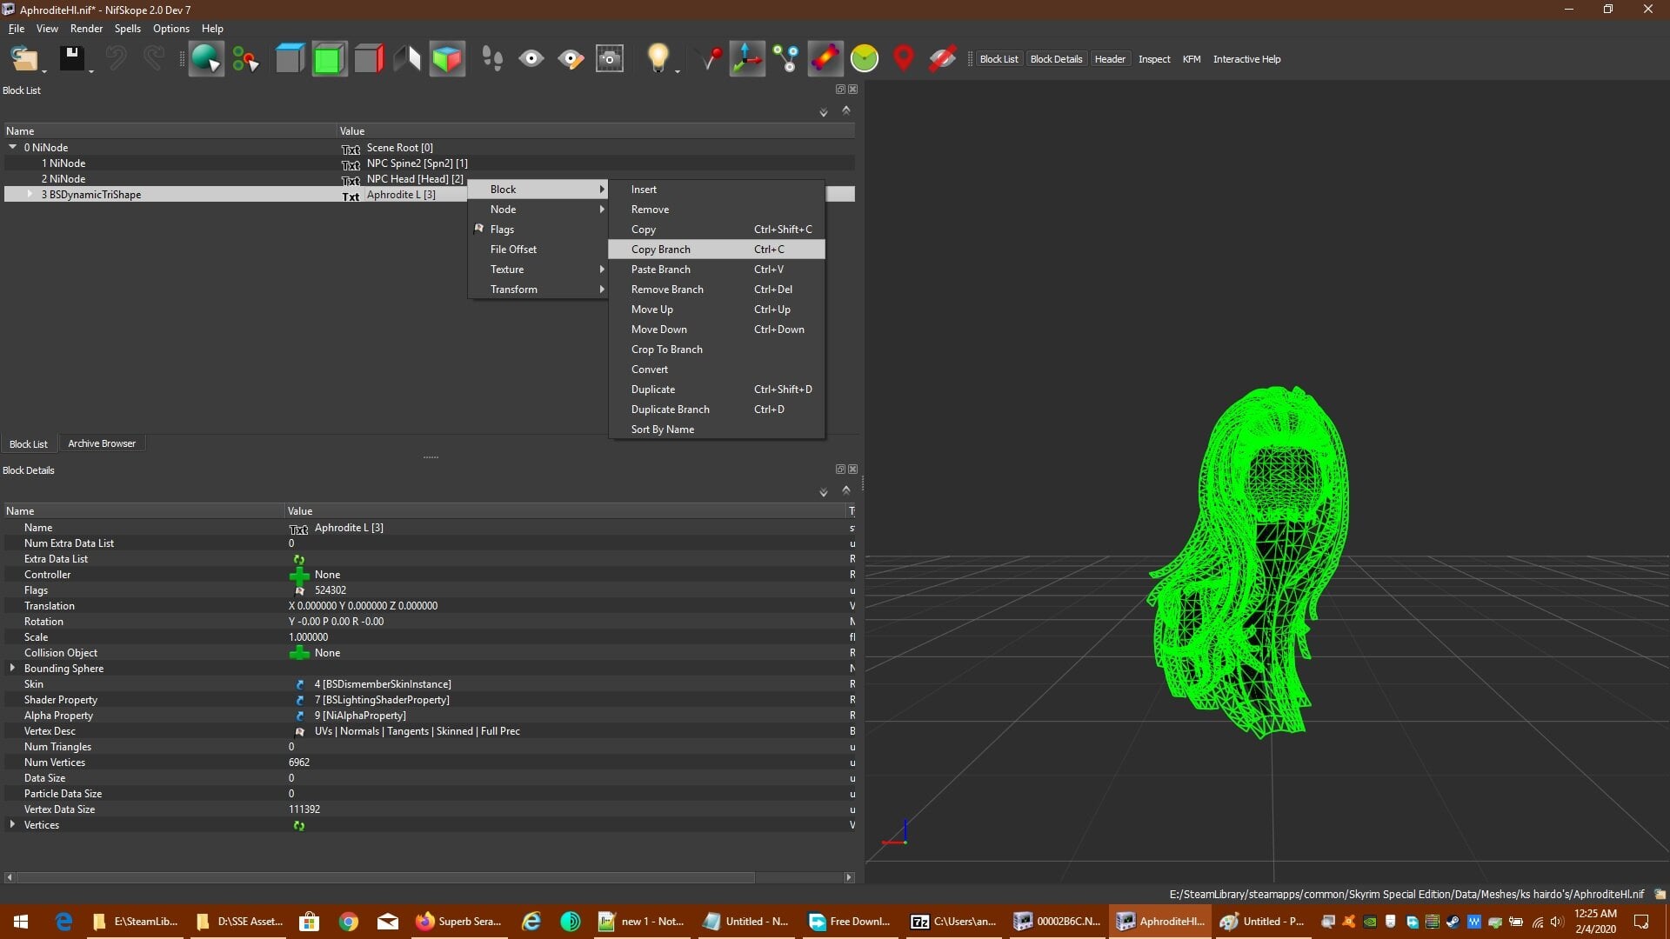Toggle the show axes button

747,59
